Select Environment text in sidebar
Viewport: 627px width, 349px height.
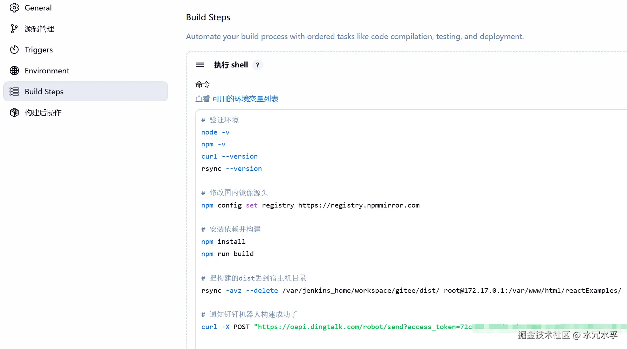(47, 71)
